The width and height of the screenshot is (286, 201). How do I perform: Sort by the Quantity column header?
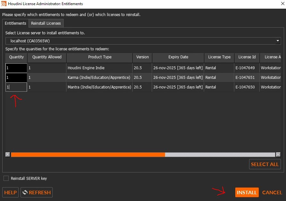16,57
